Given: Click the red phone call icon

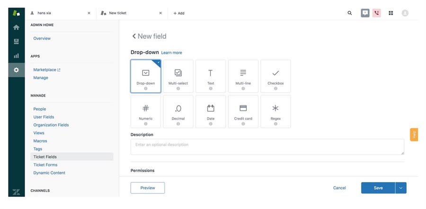Looking at the screenshot, I should (377, 13).
